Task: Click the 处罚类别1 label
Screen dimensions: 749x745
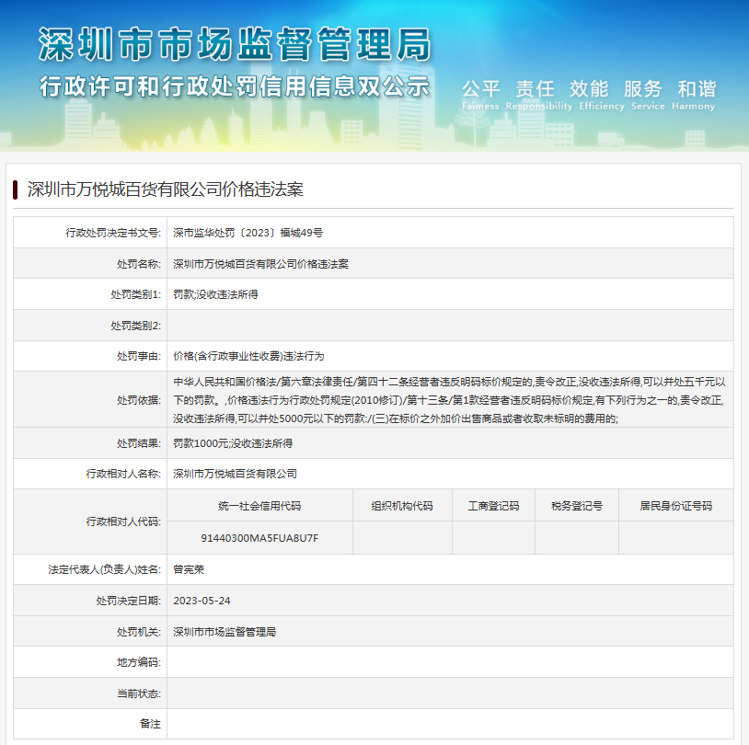Action: [135, 294]
